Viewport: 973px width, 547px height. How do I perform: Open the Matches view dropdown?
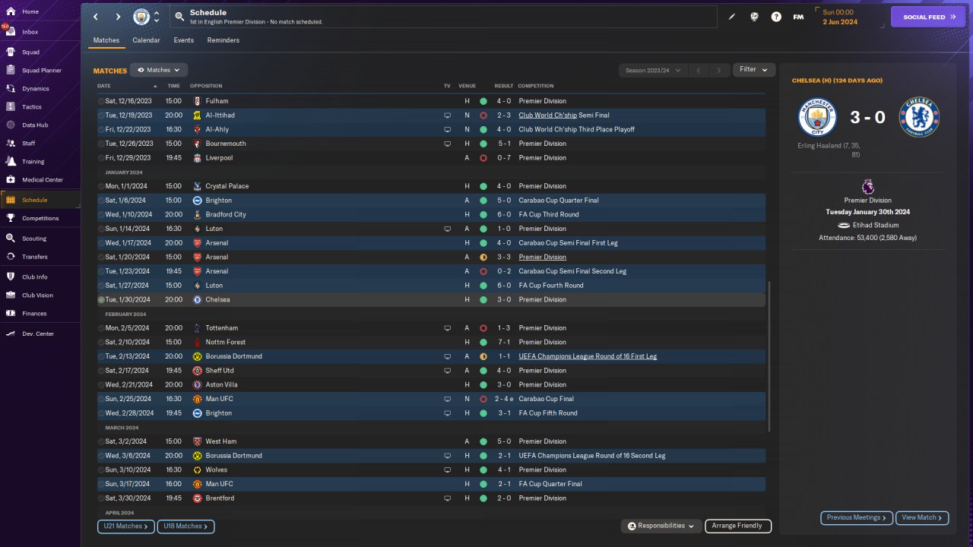(159, 70)
